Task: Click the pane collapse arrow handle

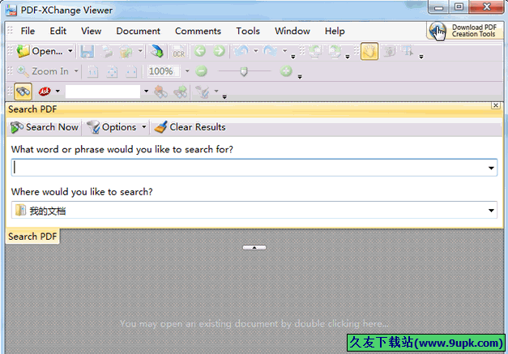Action: [254, 247]
